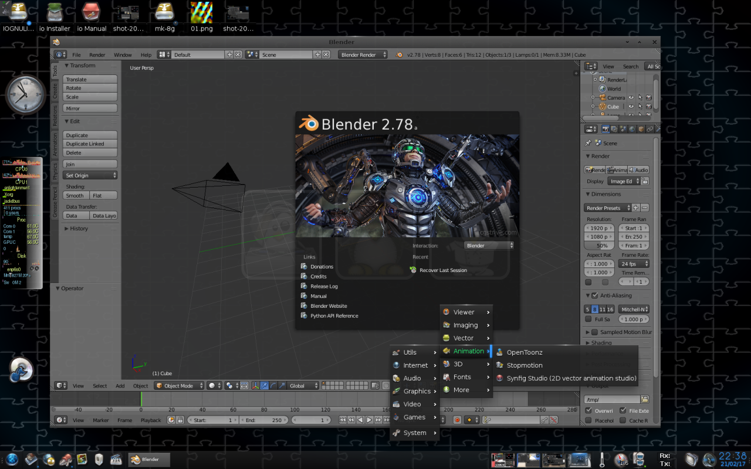Open the Render menu in header

(97, 55)
